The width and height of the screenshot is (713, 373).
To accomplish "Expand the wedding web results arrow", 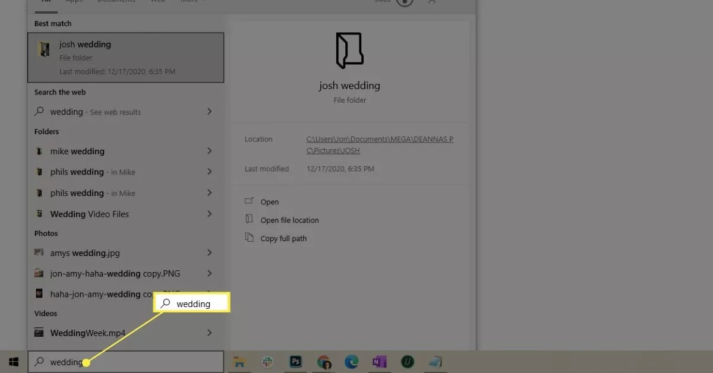I will point(209,111).
